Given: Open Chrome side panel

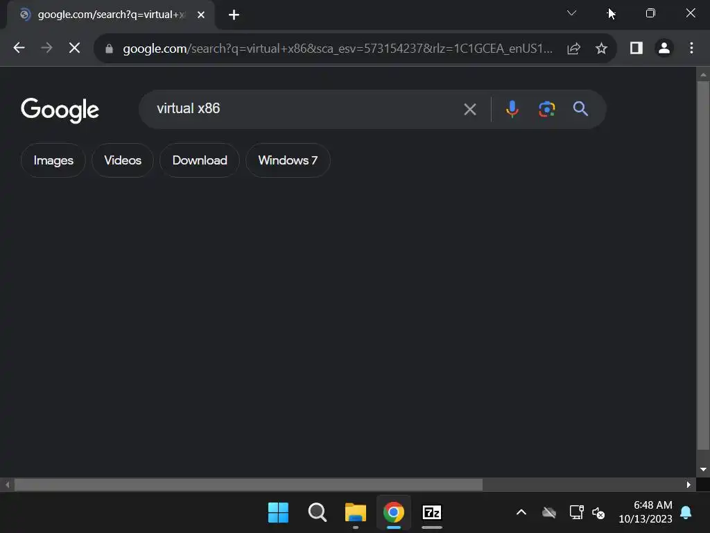Looking at the screenshot, I should pos(637,48).
